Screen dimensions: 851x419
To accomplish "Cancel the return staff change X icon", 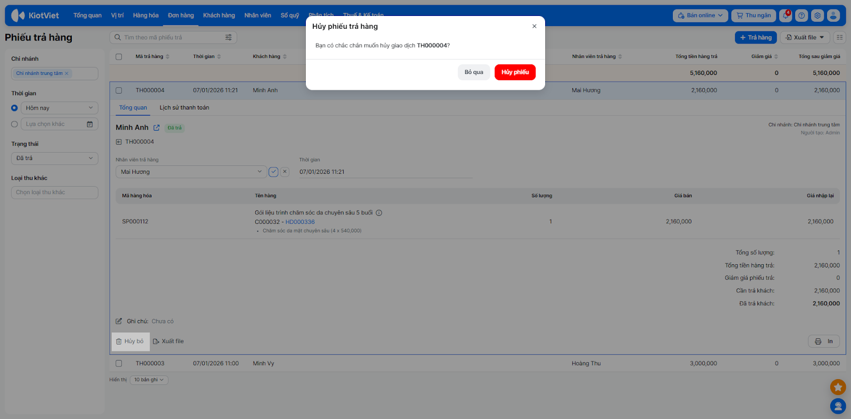I will coord(285,172).
